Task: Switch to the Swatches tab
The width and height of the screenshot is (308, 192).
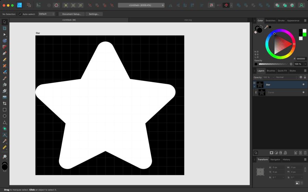Action: (270, 20)
